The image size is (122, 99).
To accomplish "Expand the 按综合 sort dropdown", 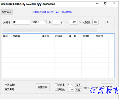I will [39, 22].
